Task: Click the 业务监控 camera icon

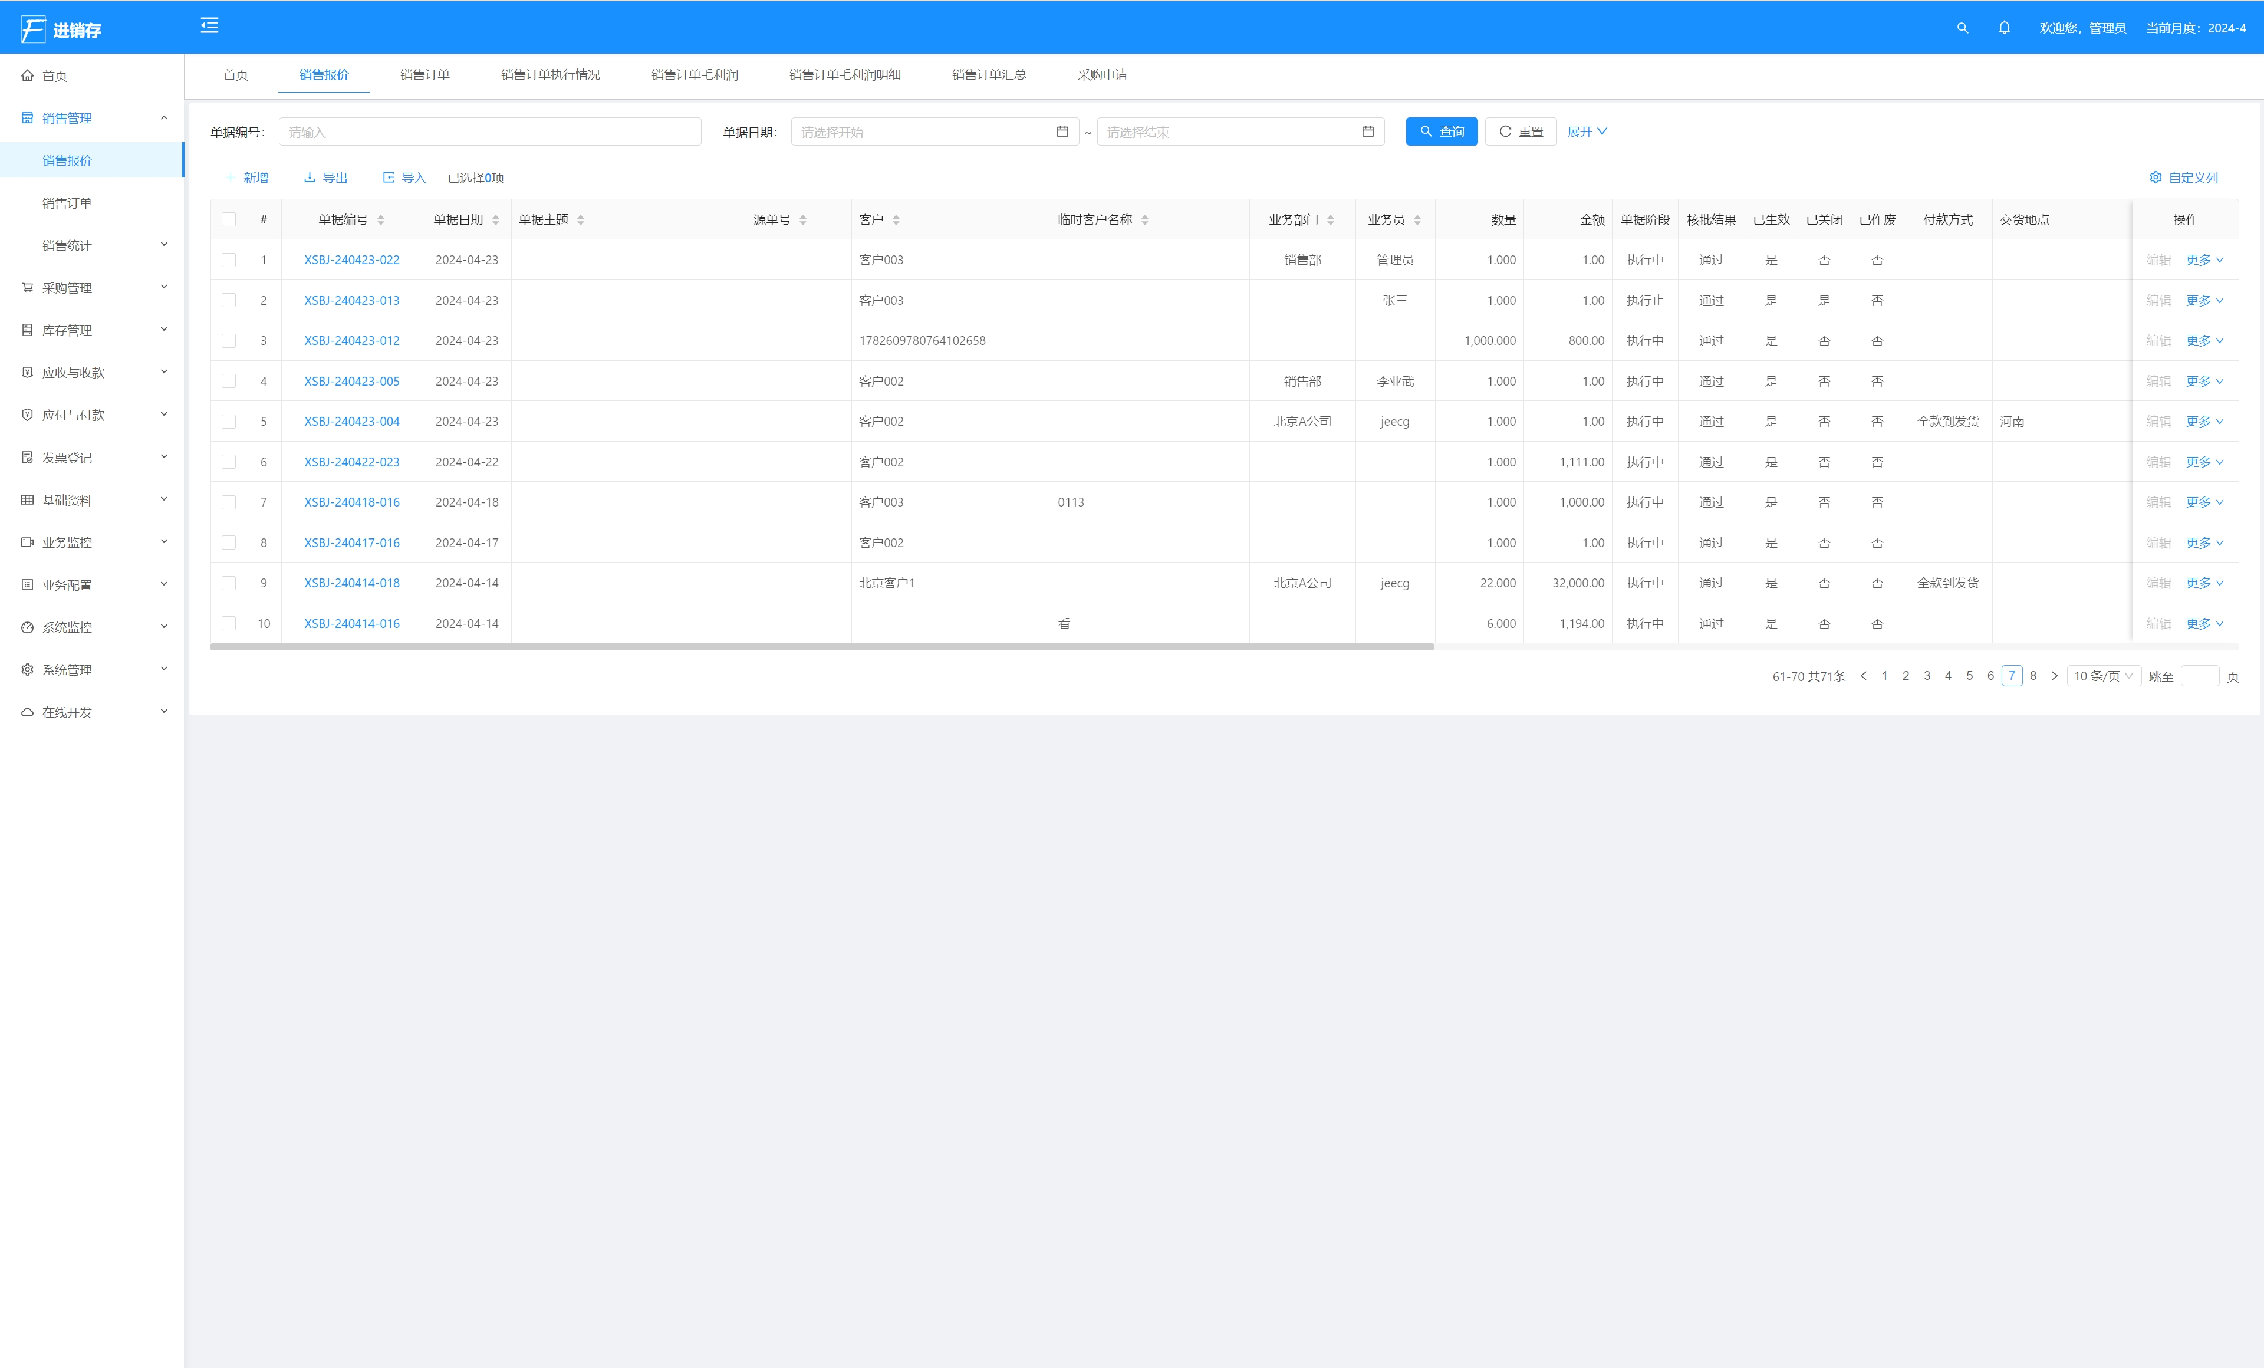Action: (28, 542)
